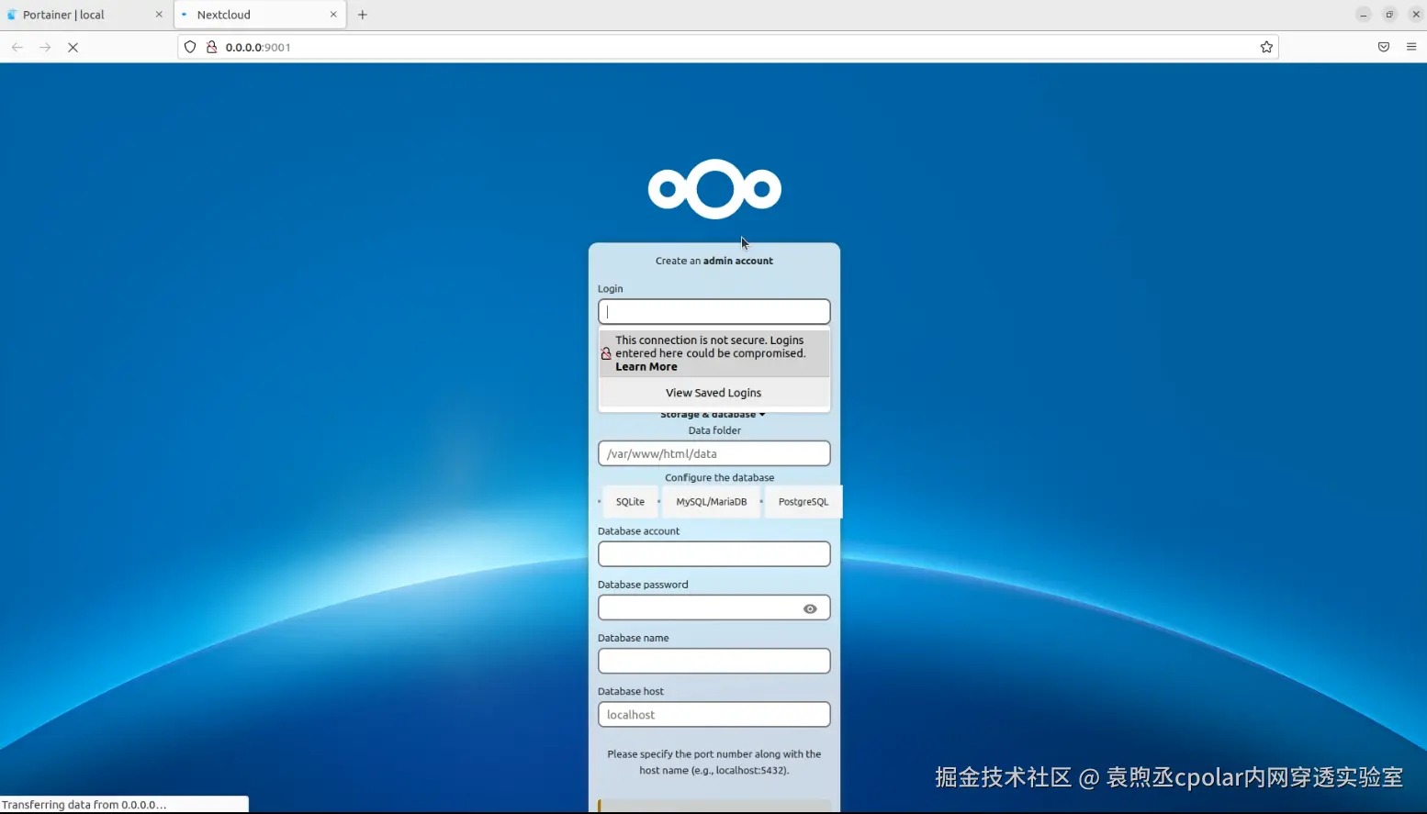Open the Firefox application menu
Image resolution: width=1427 pixels, height=814 pixels.
tap(1411, 47)
